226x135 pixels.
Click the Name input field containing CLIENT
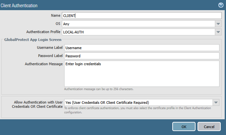[x=142, y=16]
